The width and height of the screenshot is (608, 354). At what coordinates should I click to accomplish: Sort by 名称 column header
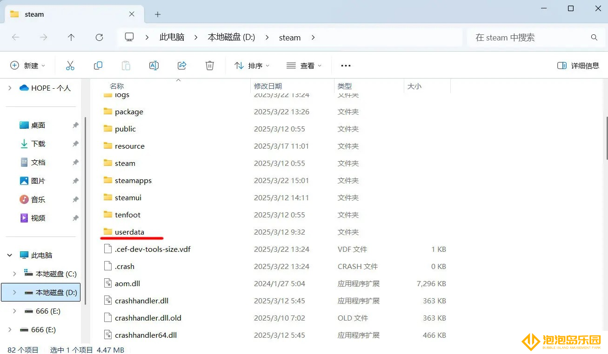pos(117,86)
